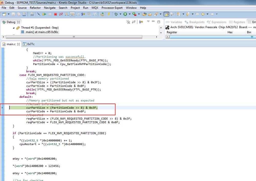
Task: Open the Refactor menu
Action: point(35,8)
